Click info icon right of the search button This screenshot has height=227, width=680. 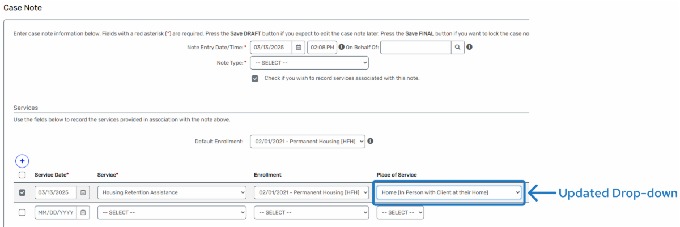point(469,48)
